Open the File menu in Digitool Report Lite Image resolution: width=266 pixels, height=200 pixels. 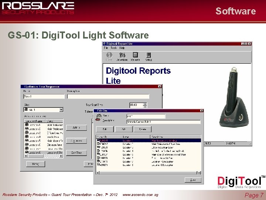click(106, 48)
